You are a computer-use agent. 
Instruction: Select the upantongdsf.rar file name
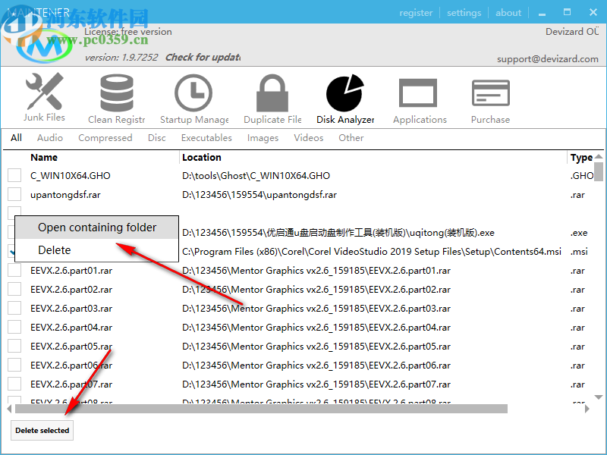pos(65,195)
